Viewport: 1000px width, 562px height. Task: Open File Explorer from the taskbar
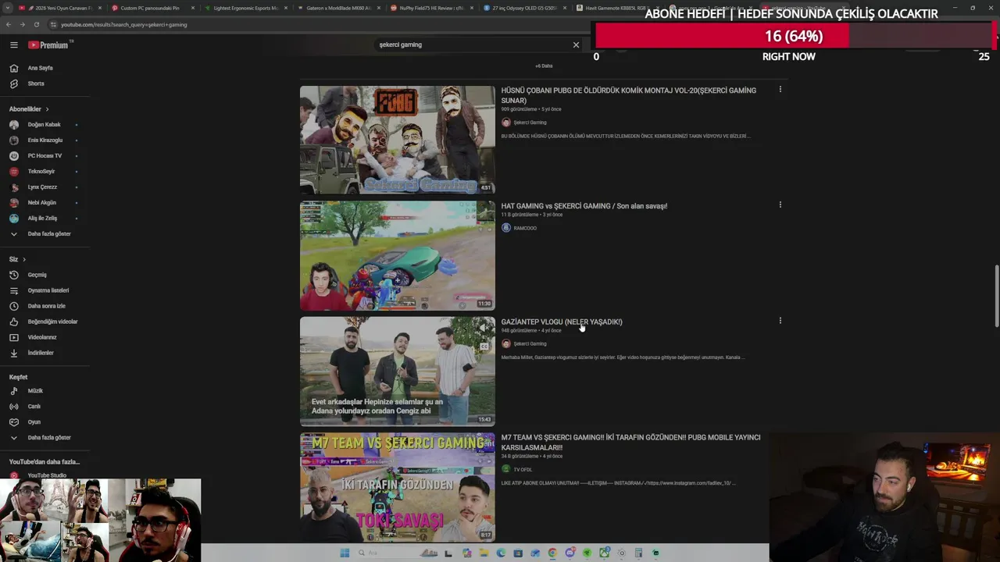[x=484, y=553]
